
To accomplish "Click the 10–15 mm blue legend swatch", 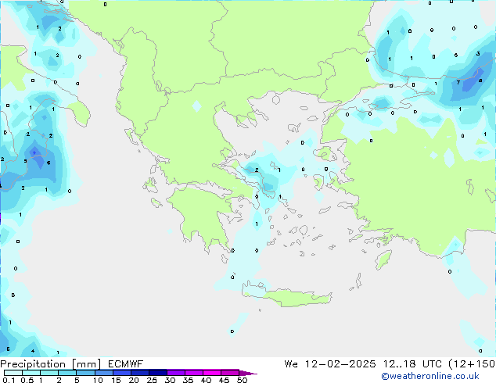I will 103,373.
